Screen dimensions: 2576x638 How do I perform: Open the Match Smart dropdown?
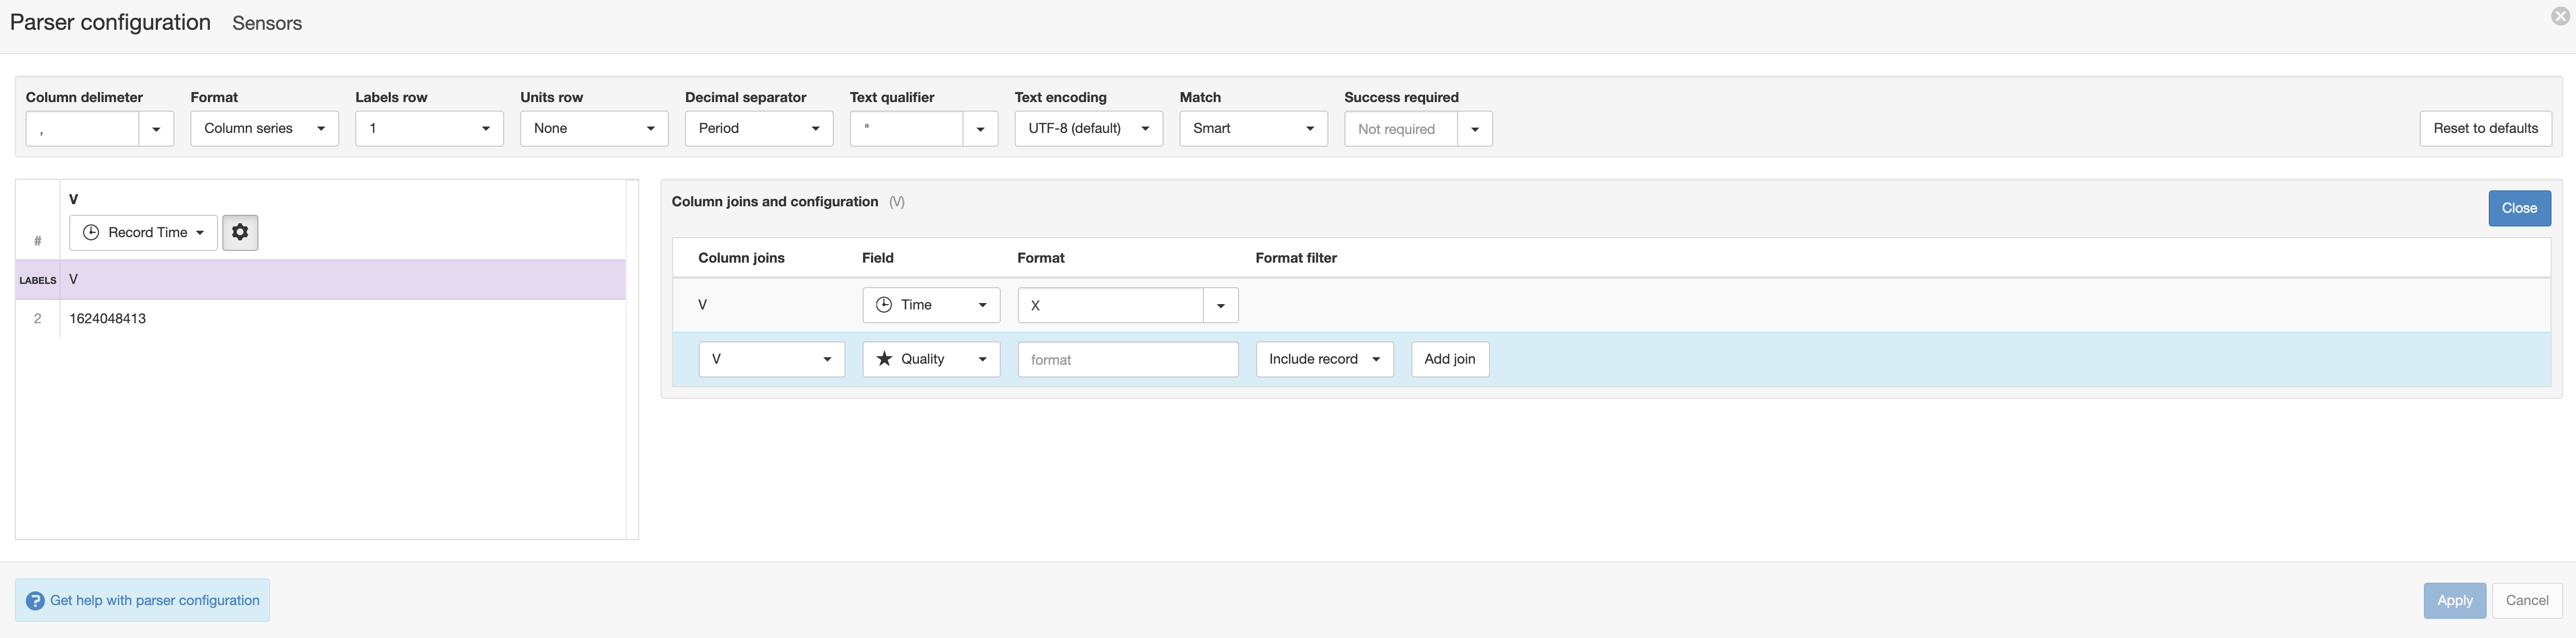click(x=1253, y=129)
